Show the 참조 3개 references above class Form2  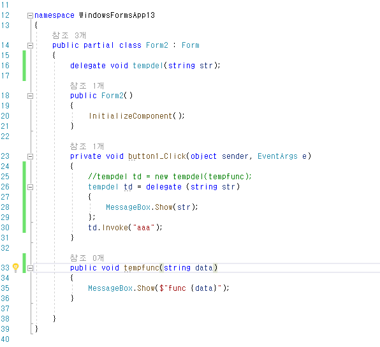coord(69,36)
